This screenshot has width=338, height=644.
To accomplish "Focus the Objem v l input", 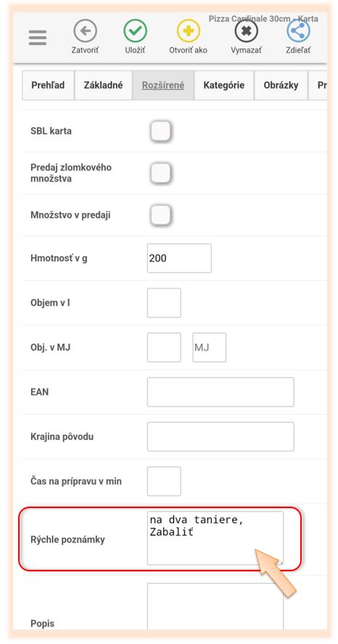I will (164, 302).
